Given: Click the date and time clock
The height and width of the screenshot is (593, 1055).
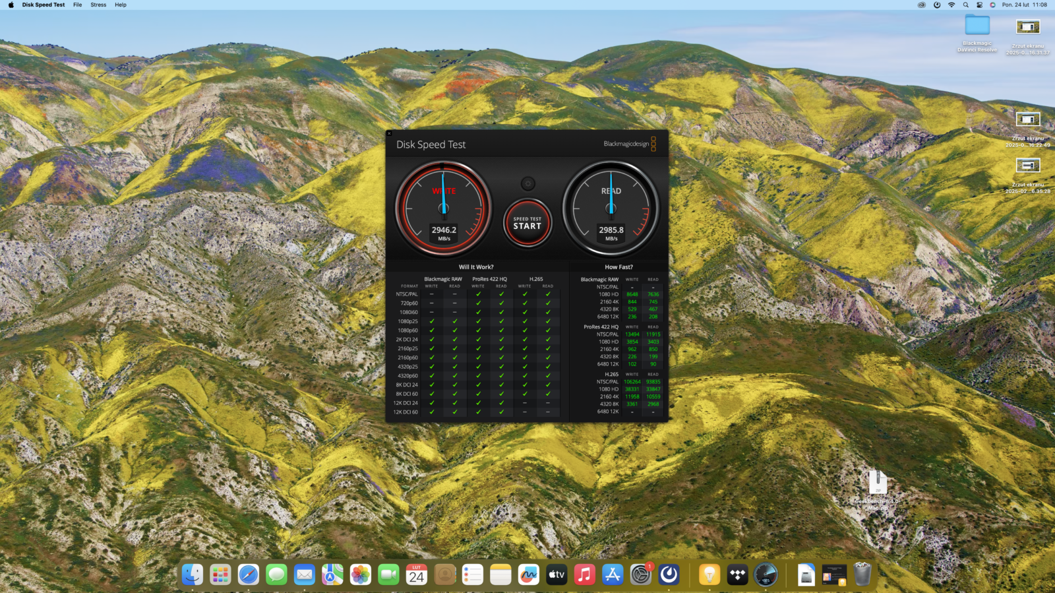Looking at the screenshot, I should tap(1025, 5).
